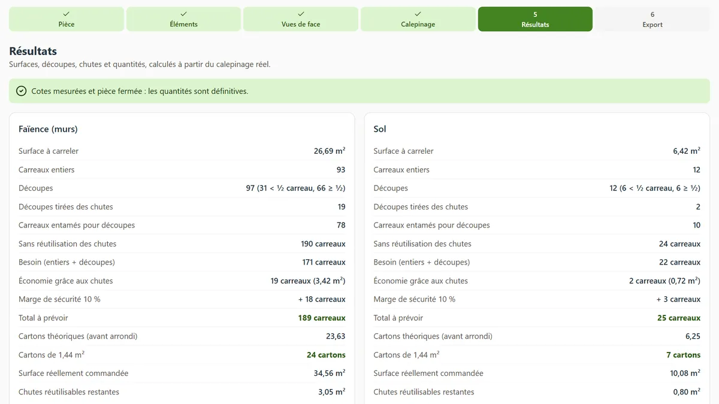The height and width of the screenshot is (404, 719).
Task: Click the checkmark icon on Éléments step
Action: tap(183, 14)
